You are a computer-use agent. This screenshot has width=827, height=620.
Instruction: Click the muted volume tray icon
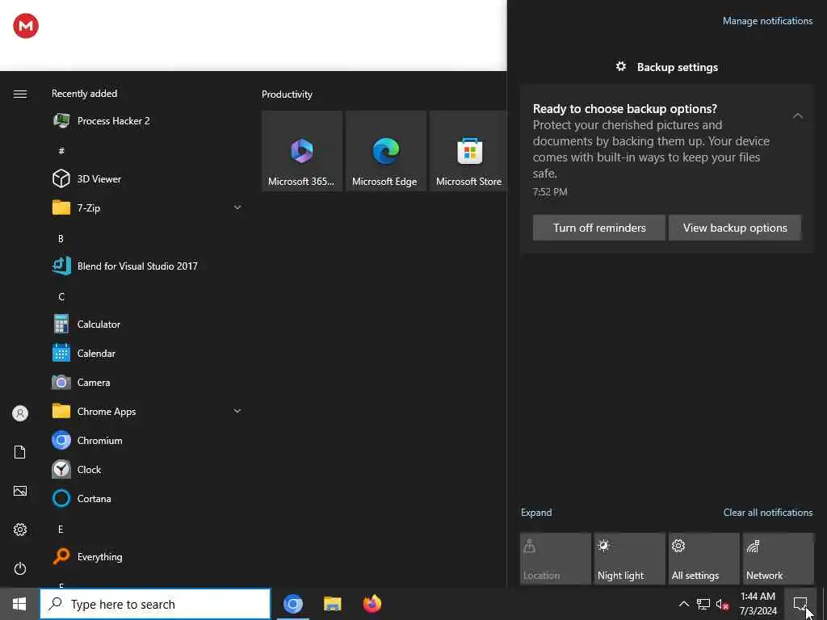click(722, 604)
